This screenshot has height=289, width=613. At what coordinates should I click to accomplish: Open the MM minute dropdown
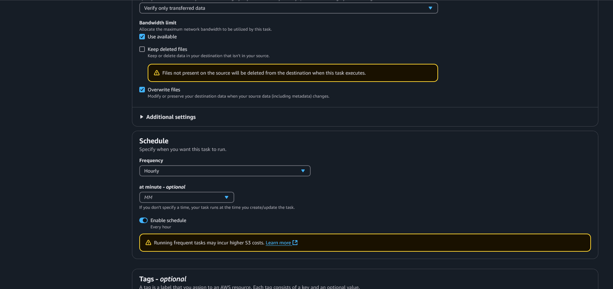pos(187,197)
